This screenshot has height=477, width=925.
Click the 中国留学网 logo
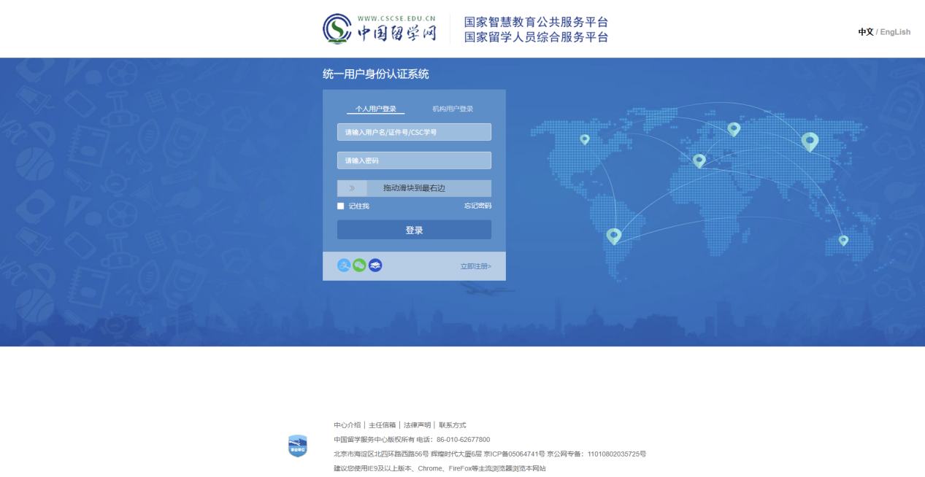pos(380,28)
